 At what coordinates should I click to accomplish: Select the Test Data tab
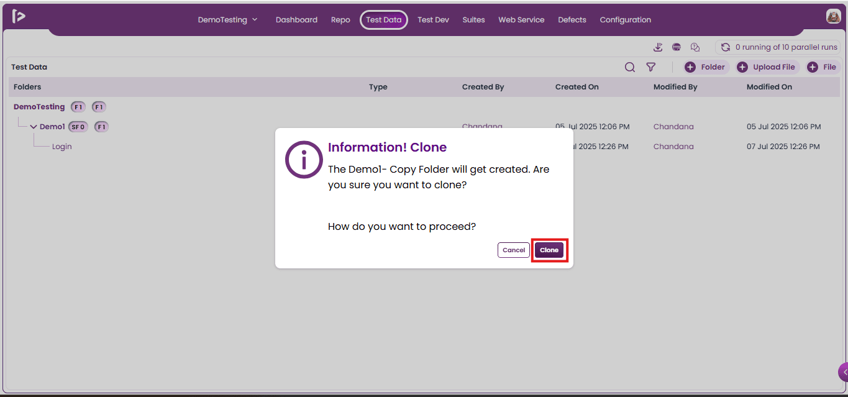click(x=384, y=20)
